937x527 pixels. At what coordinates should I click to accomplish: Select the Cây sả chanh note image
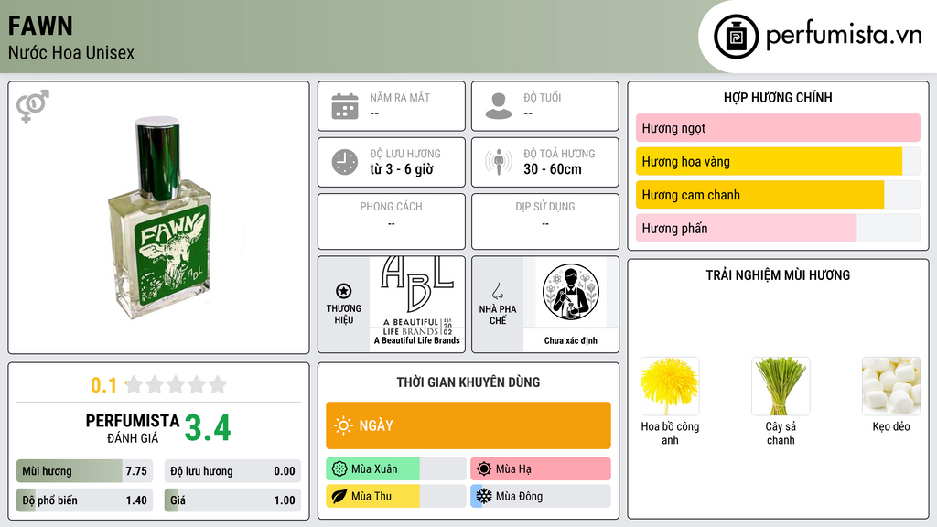(781, 386)
